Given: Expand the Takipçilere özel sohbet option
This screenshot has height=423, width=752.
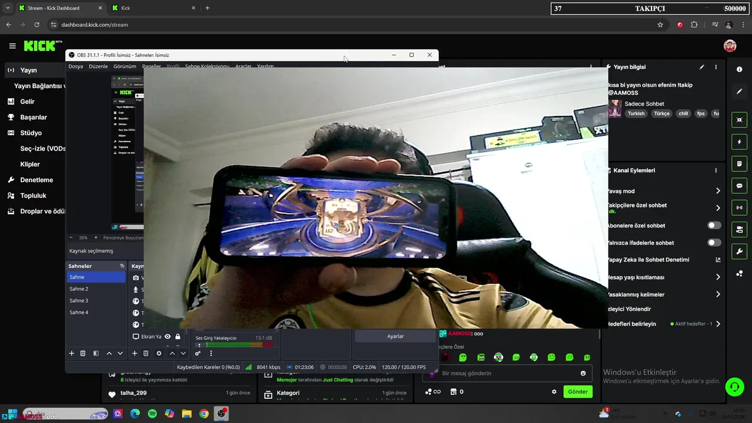Looking at the screenshot, I should coord(717,208).
